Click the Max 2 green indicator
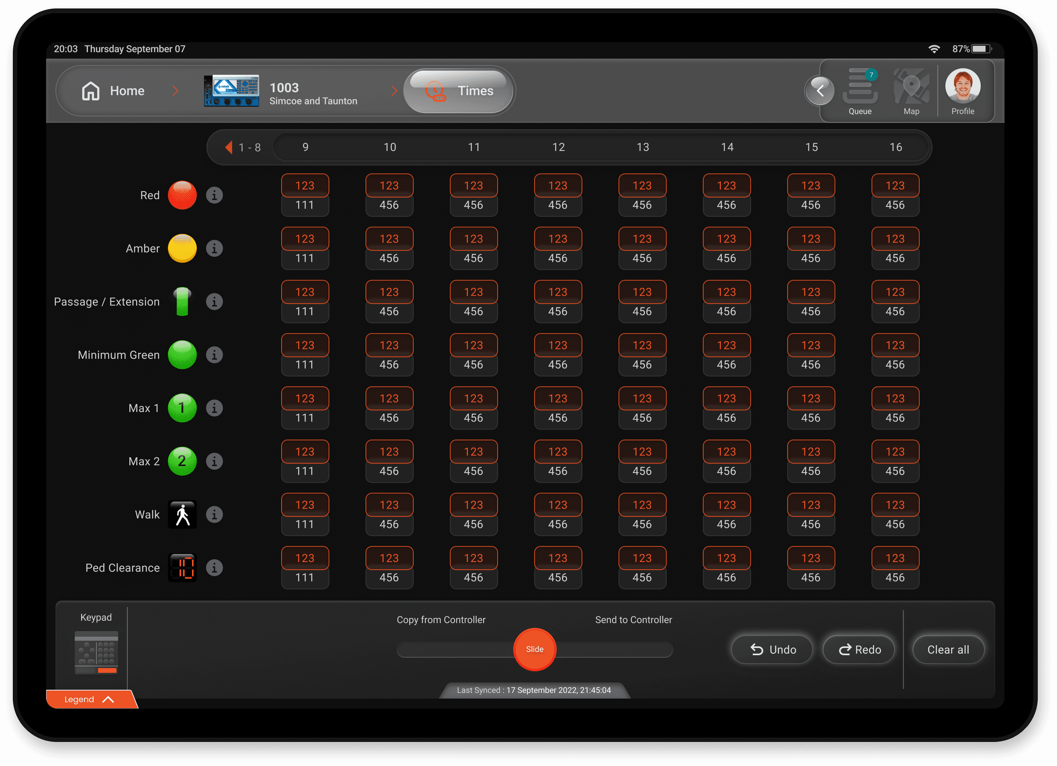The height and width of the screenshot is (766, 1057). pos(182,461)
